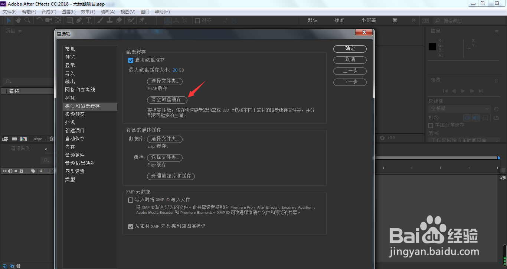Select the Eraser tool
The width and height of the screenshot is (507, 269).
tap(119, 20)
